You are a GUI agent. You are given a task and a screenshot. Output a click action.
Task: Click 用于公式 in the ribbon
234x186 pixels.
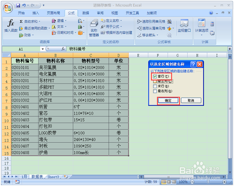point(111,27)
